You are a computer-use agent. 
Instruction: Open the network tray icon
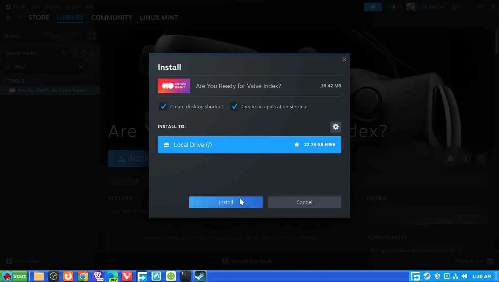[x=456, y=276]
